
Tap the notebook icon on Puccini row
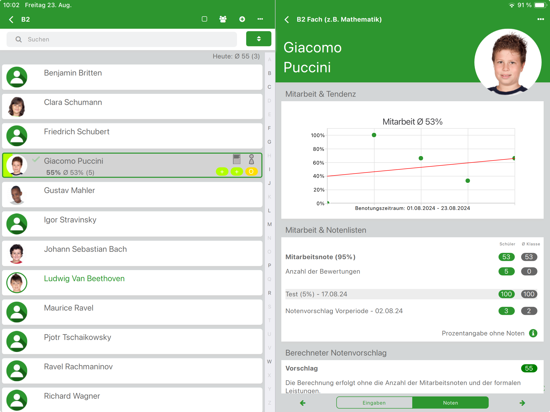(237, 159)
